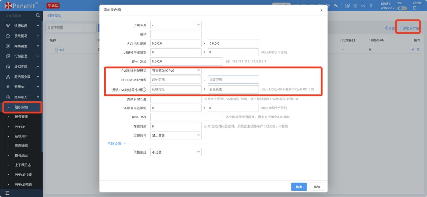Open the IPv6地址分配模式 dropdown
427x197 pixels.
point(176,71)
